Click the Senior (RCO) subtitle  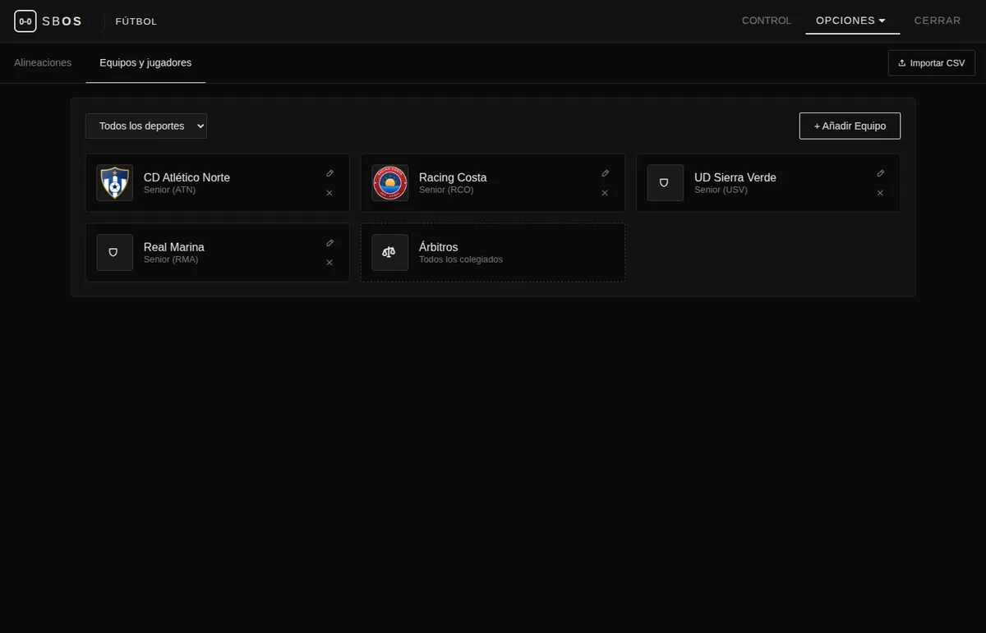coord(446,190)
